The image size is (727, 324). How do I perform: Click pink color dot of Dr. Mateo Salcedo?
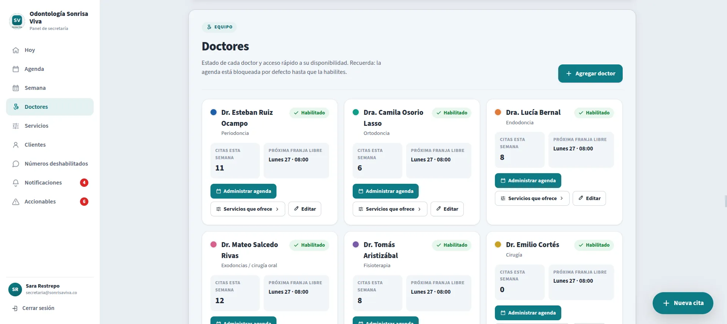(x=214, y=244)
